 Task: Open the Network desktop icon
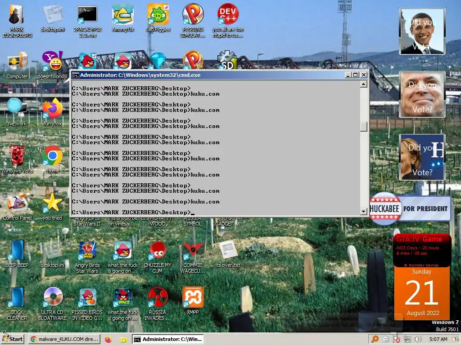click(17, 112)
